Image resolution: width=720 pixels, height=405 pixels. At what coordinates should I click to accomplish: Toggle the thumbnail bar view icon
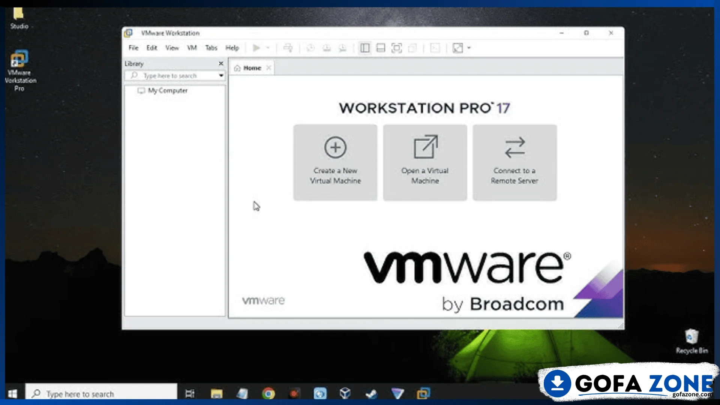coord(381,48)
